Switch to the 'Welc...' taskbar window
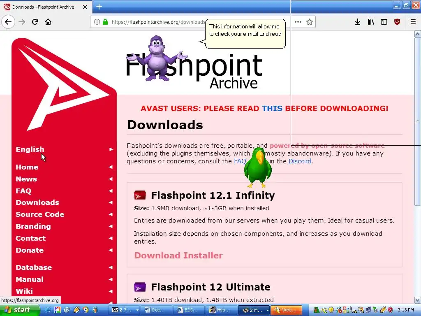Viewport: 421px width, 316px height. 287,310
